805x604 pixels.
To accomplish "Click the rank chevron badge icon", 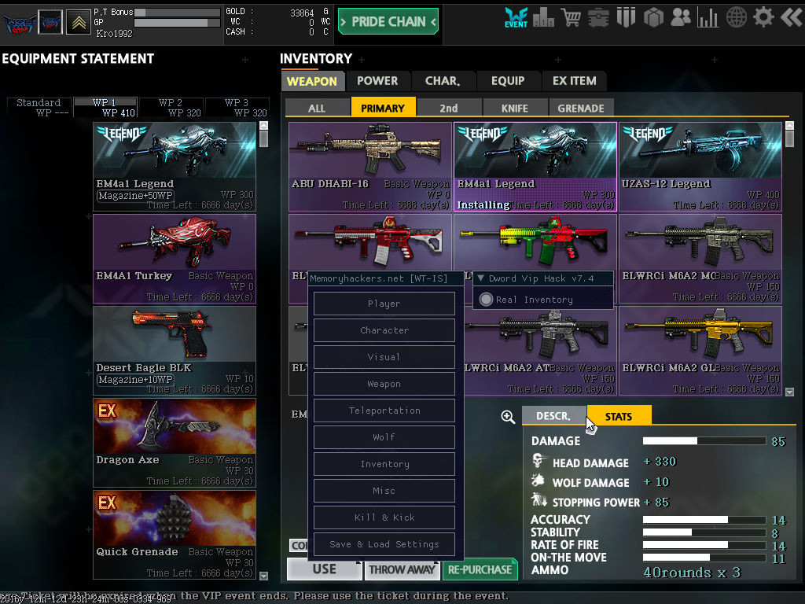I will (x=78, y=22).
